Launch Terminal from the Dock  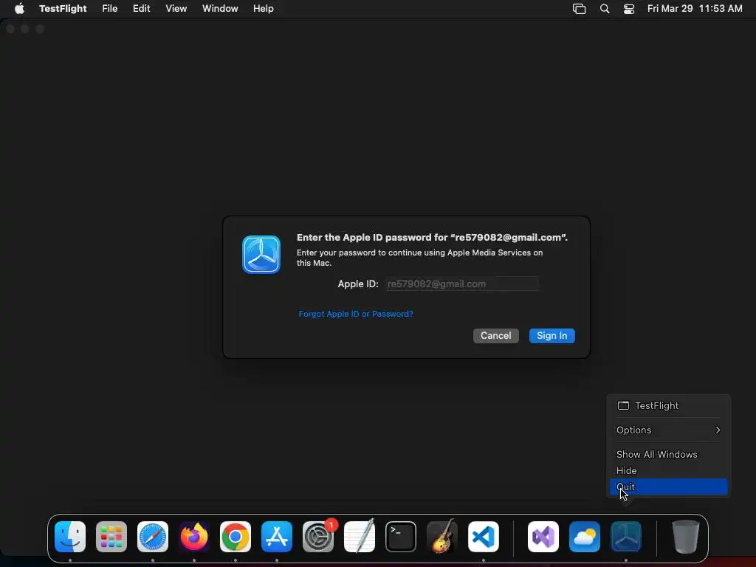(401, 537)
